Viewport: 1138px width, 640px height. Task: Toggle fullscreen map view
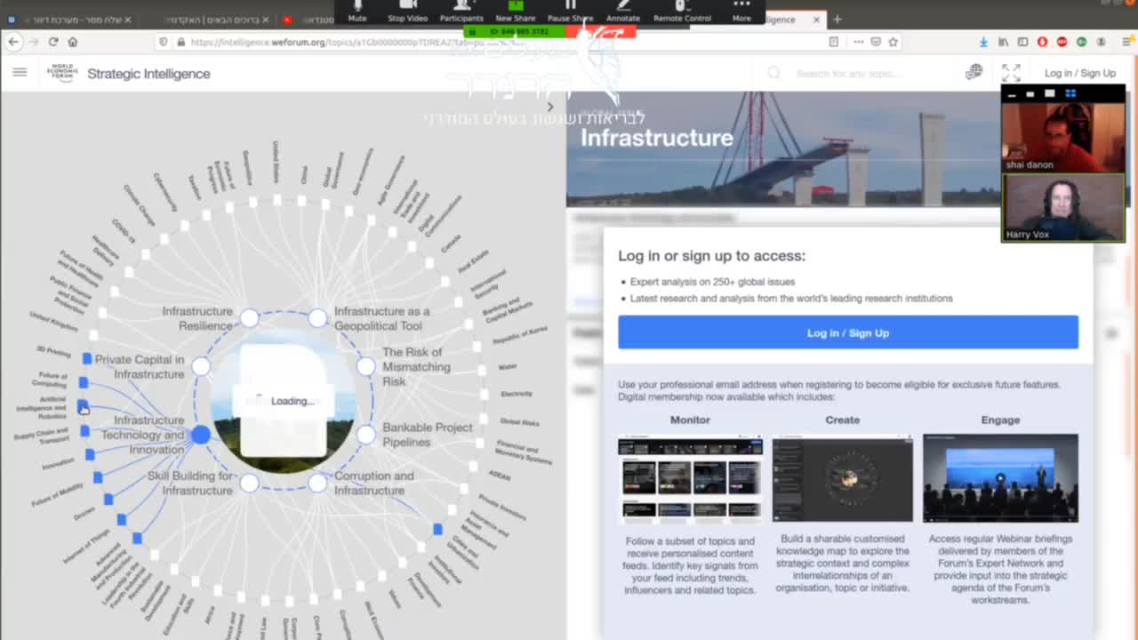point(1011,73)
